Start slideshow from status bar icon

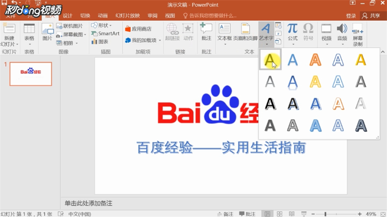point(304,214)
